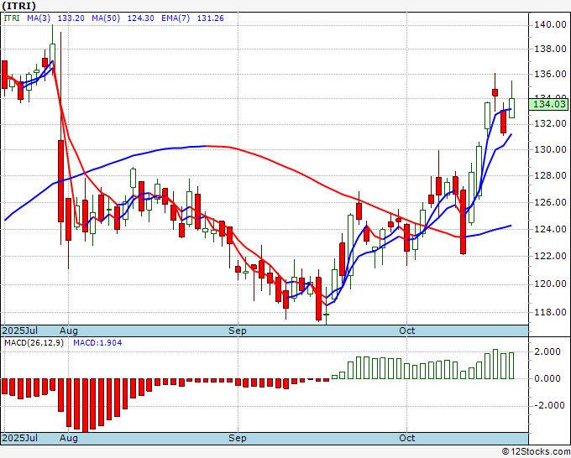Image resolution: width=571 pixels, height=458 pixels.
Task: Click Oct on price chart date axis
Action: 406,330
